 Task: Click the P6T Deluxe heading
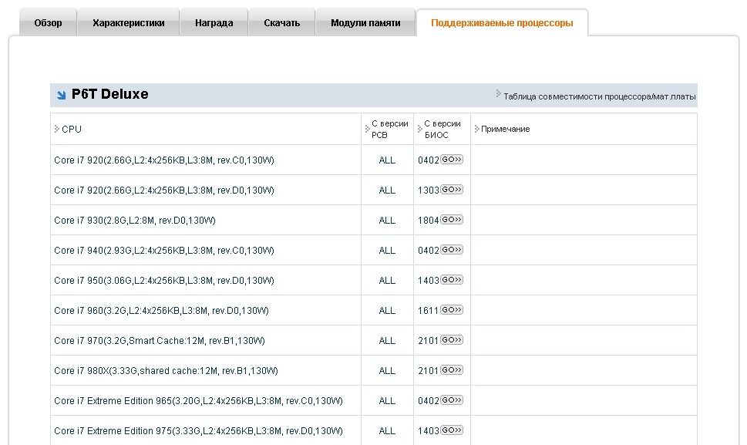(x=110, y=94)
